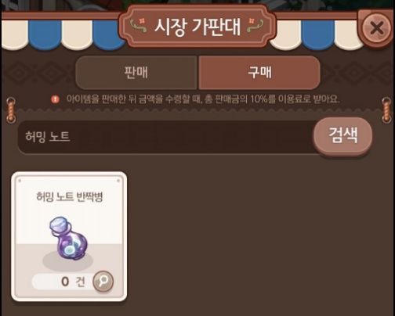Focus the search field containing 허밍 노트

pos(166,137)
